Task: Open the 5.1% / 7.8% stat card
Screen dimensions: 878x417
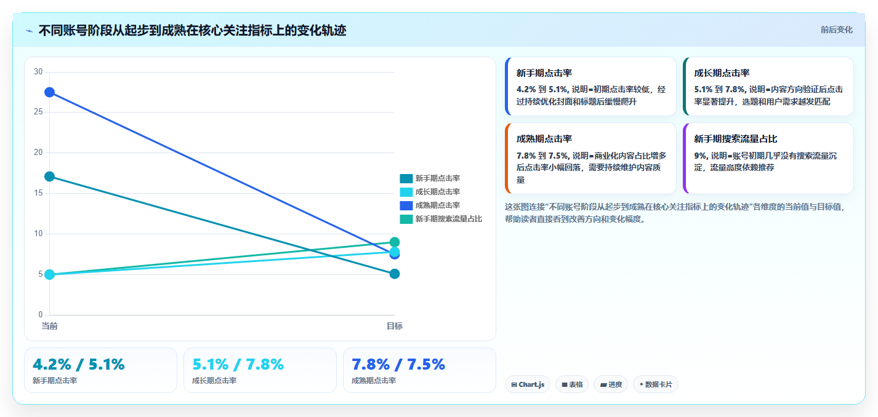Action: click(x=260, y=370)
